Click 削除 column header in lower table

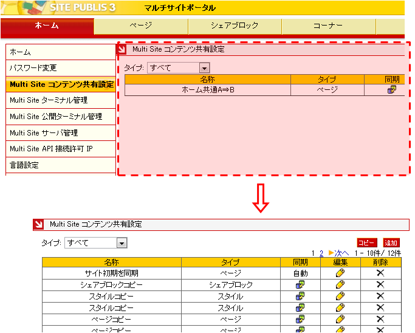pyautogui.click(x=381, y=263)
